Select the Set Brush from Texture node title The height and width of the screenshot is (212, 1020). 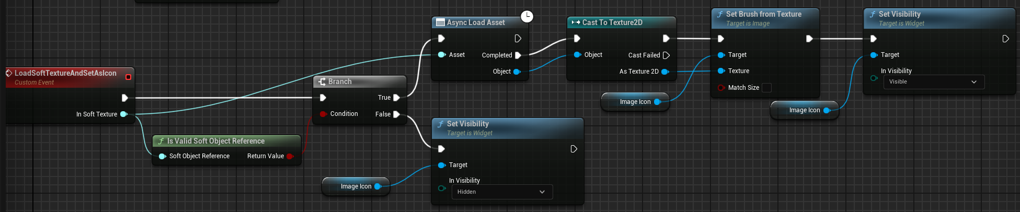[x=763, y=15]
